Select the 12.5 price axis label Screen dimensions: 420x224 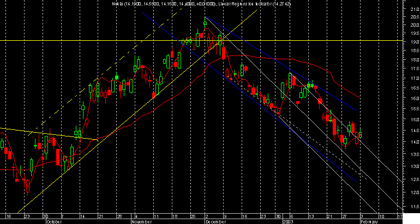point(415,179)
